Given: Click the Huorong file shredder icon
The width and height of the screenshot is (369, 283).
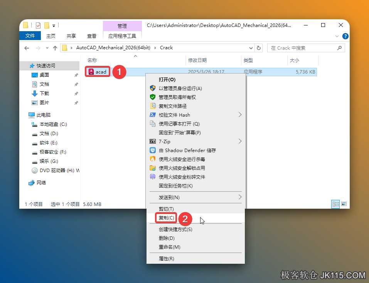Looking at the screenshot, I should coord(153,177).
